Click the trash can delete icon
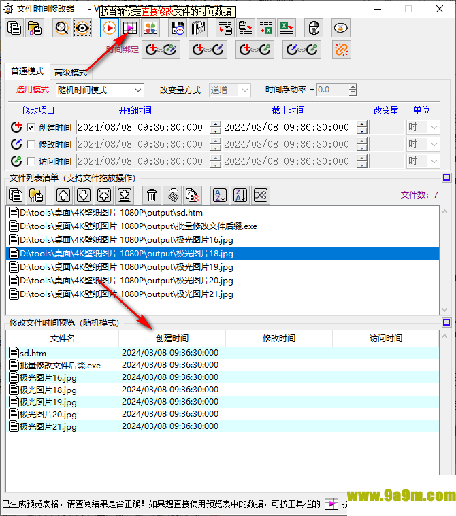The height and width of the screenshot is (516, 456). pyautogui.click(x=152, y=195)
